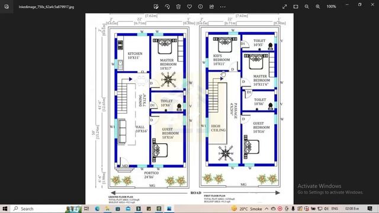
Task: Open File Explorer from the taskbar
Action: [107, 209]
